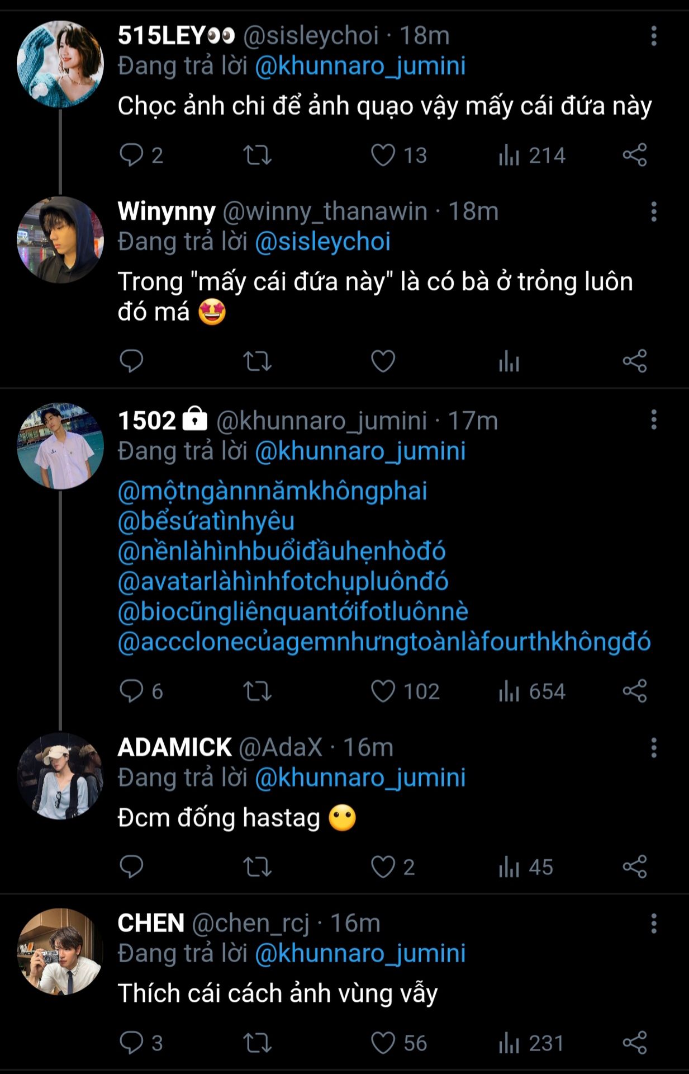Open more options on 1502's tweet
Image resolution: width=689 pixels, height=1074 pixels.
[653, 420]
